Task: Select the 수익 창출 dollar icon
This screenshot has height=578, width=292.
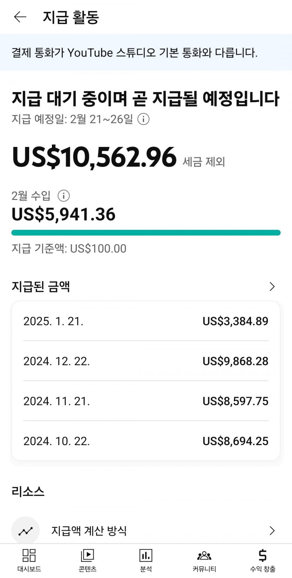Action: 263,555
